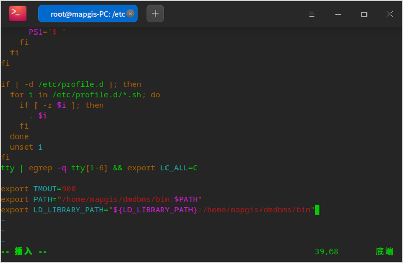Maximize the terminal window
This screenshot has width=403, height=263.
tap(364, 14)
